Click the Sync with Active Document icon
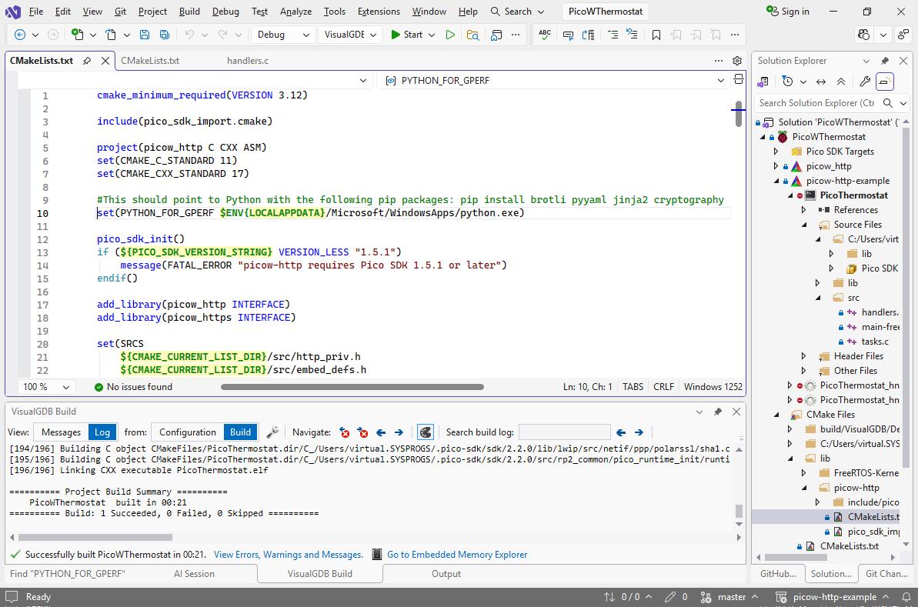This screenshot has width=918, height=607. (821, 82)
